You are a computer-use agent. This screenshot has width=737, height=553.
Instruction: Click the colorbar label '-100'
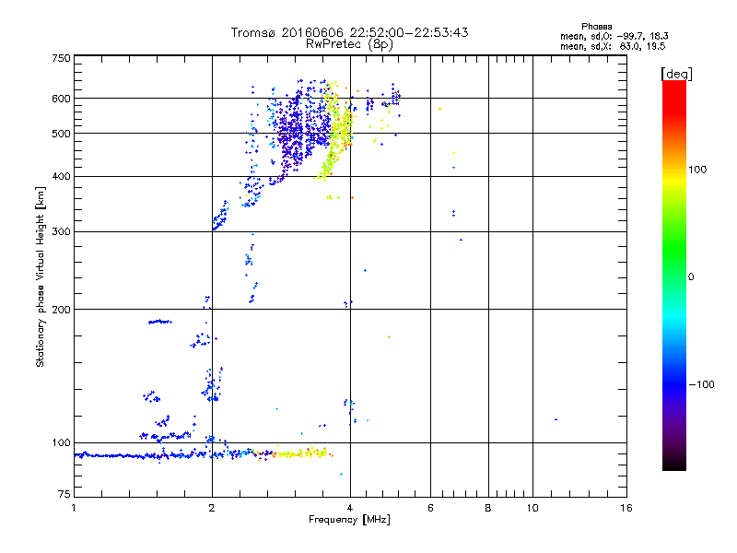702,384
